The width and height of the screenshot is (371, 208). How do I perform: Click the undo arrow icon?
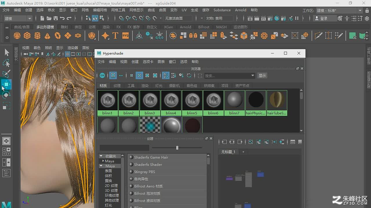(x=62, y=18)
